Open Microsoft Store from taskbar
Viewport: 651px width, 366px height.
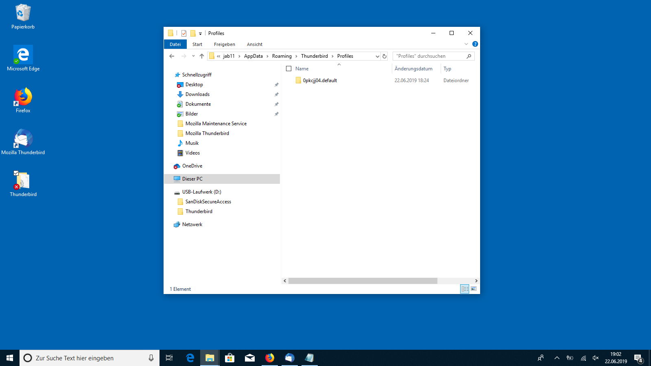[230, 358]
